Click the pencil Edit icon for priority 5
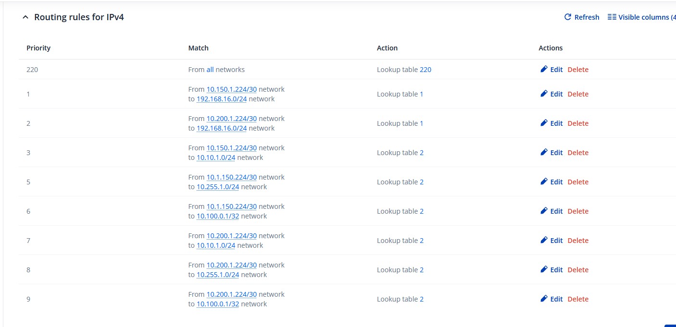The height and width of the screenshot is (327, 676). tap(544, 182)
